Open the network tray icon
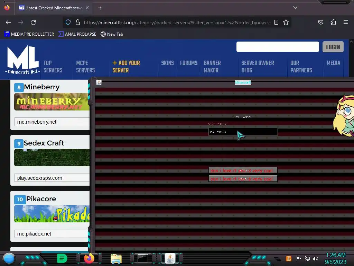354x266 pixels. [x=307, y=258]
